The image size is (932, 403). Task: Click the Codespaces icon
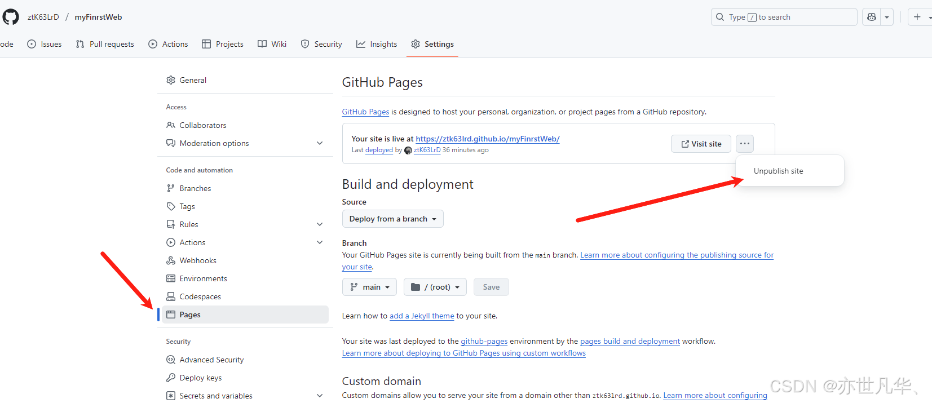[171, 296]
